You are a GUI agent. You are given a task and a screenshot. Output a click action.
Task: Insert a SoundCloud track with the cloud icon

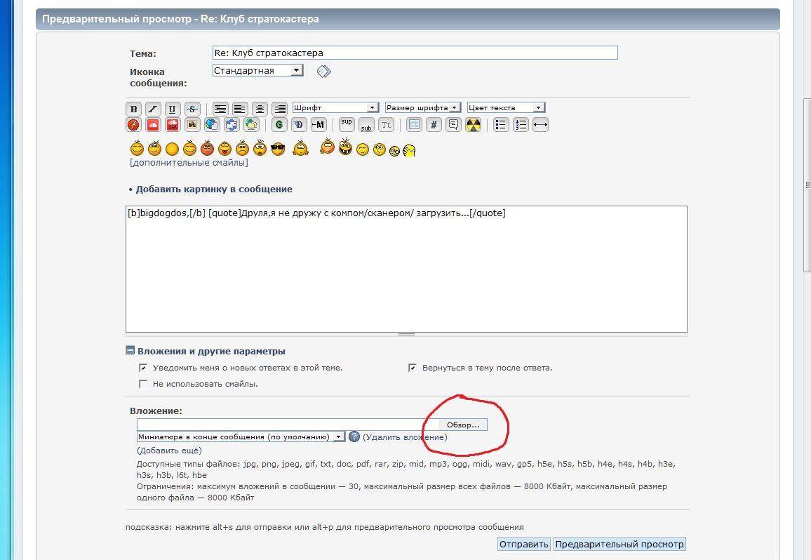click(x=152, y=125)
